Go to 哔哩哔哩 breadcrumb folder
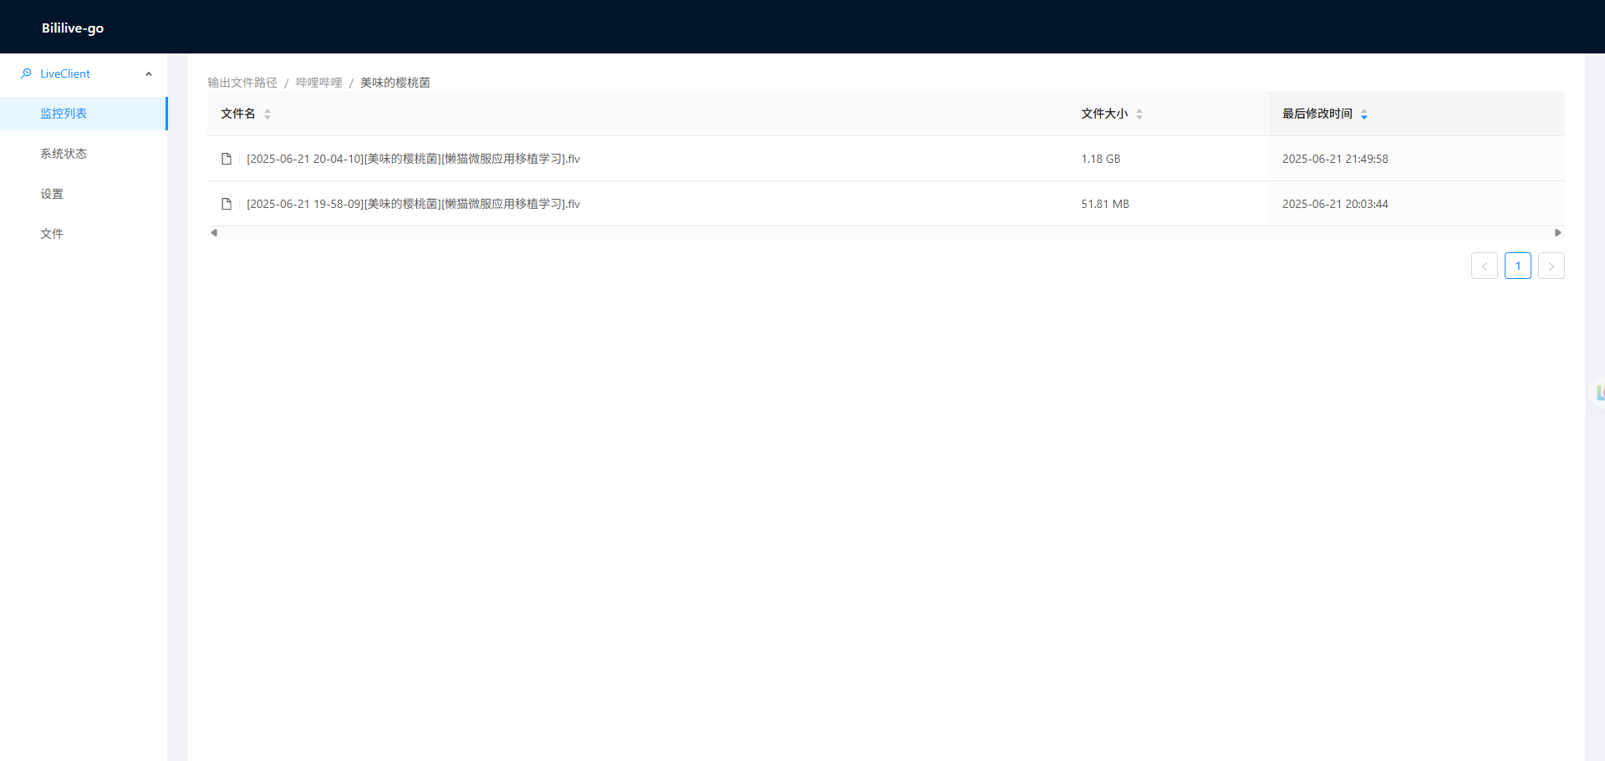 click(x=318, y=83)
